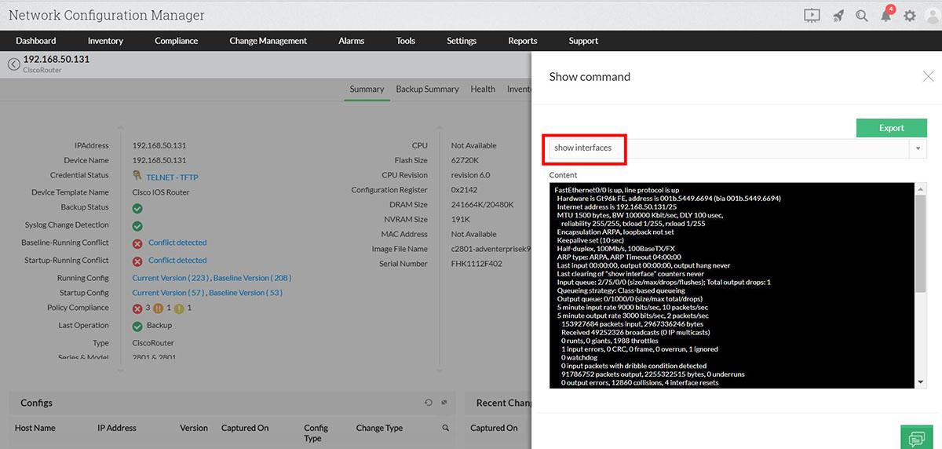Click the rocket quick-launch icon
This screenshot has width=942, height=449.
click(838, 16)
